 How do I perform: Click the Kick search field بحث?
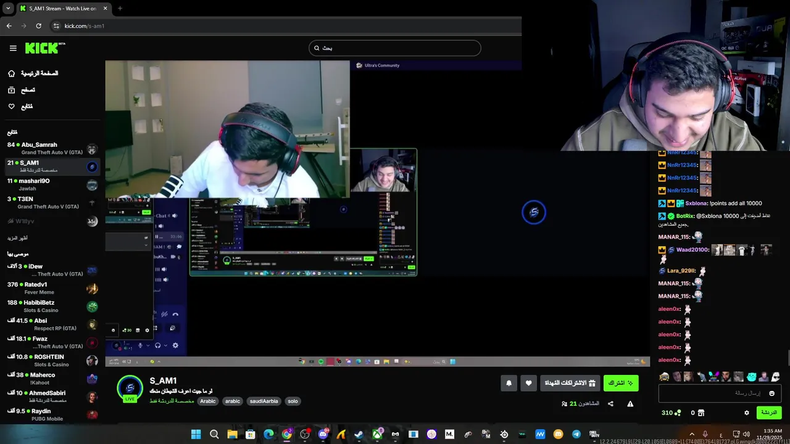click(x=395, y=48)
